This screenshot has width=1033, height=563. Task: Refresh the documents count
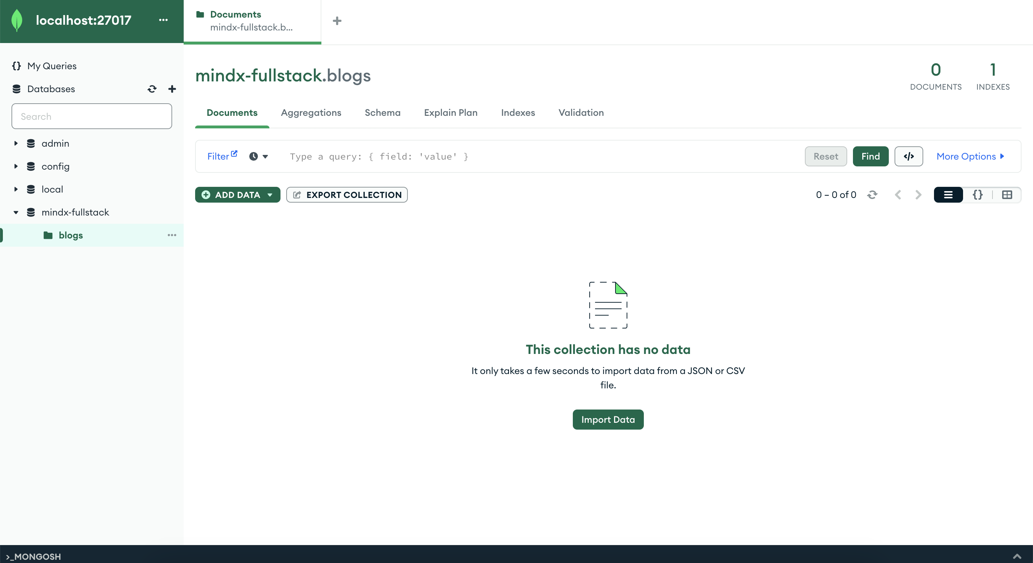click(872, 195)
